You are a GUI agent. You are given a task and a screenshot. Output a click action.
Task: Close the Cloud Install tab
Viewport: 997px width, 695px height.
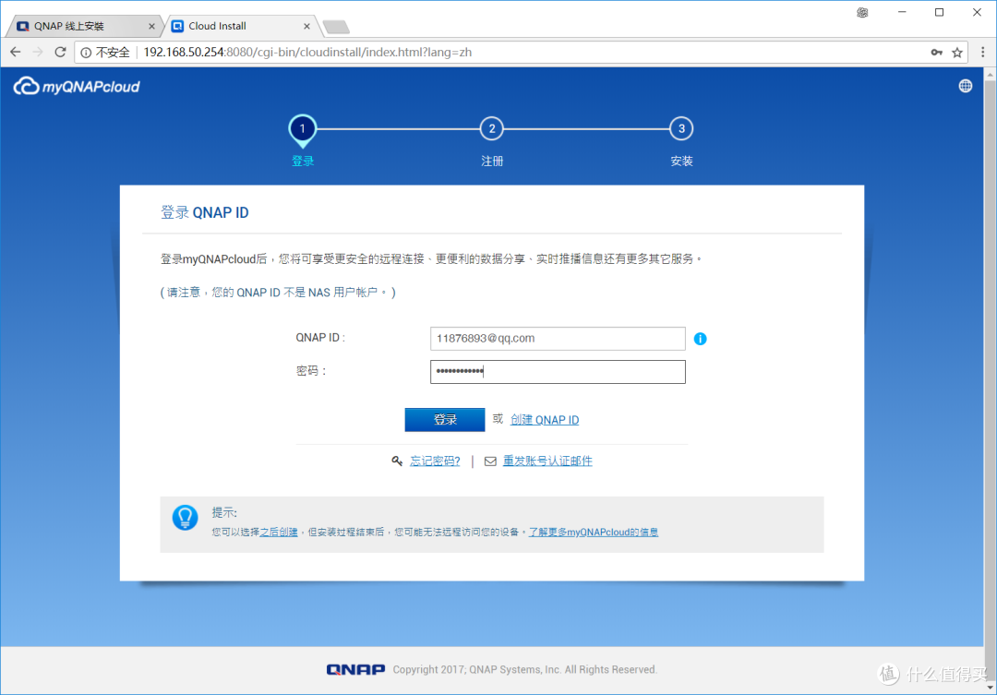pyautogui.click(x=306, y=26)
